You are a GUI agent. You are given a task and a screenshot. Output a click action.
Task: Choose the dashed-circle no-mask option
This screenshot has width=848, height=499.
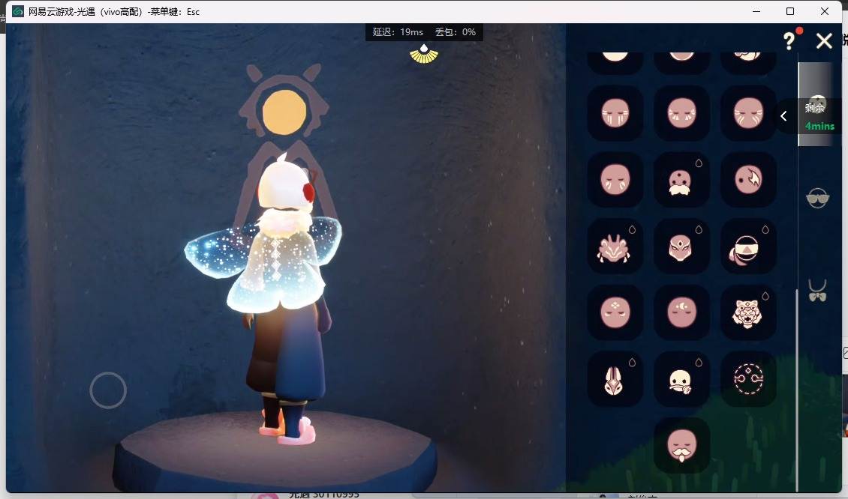point(748,378)
